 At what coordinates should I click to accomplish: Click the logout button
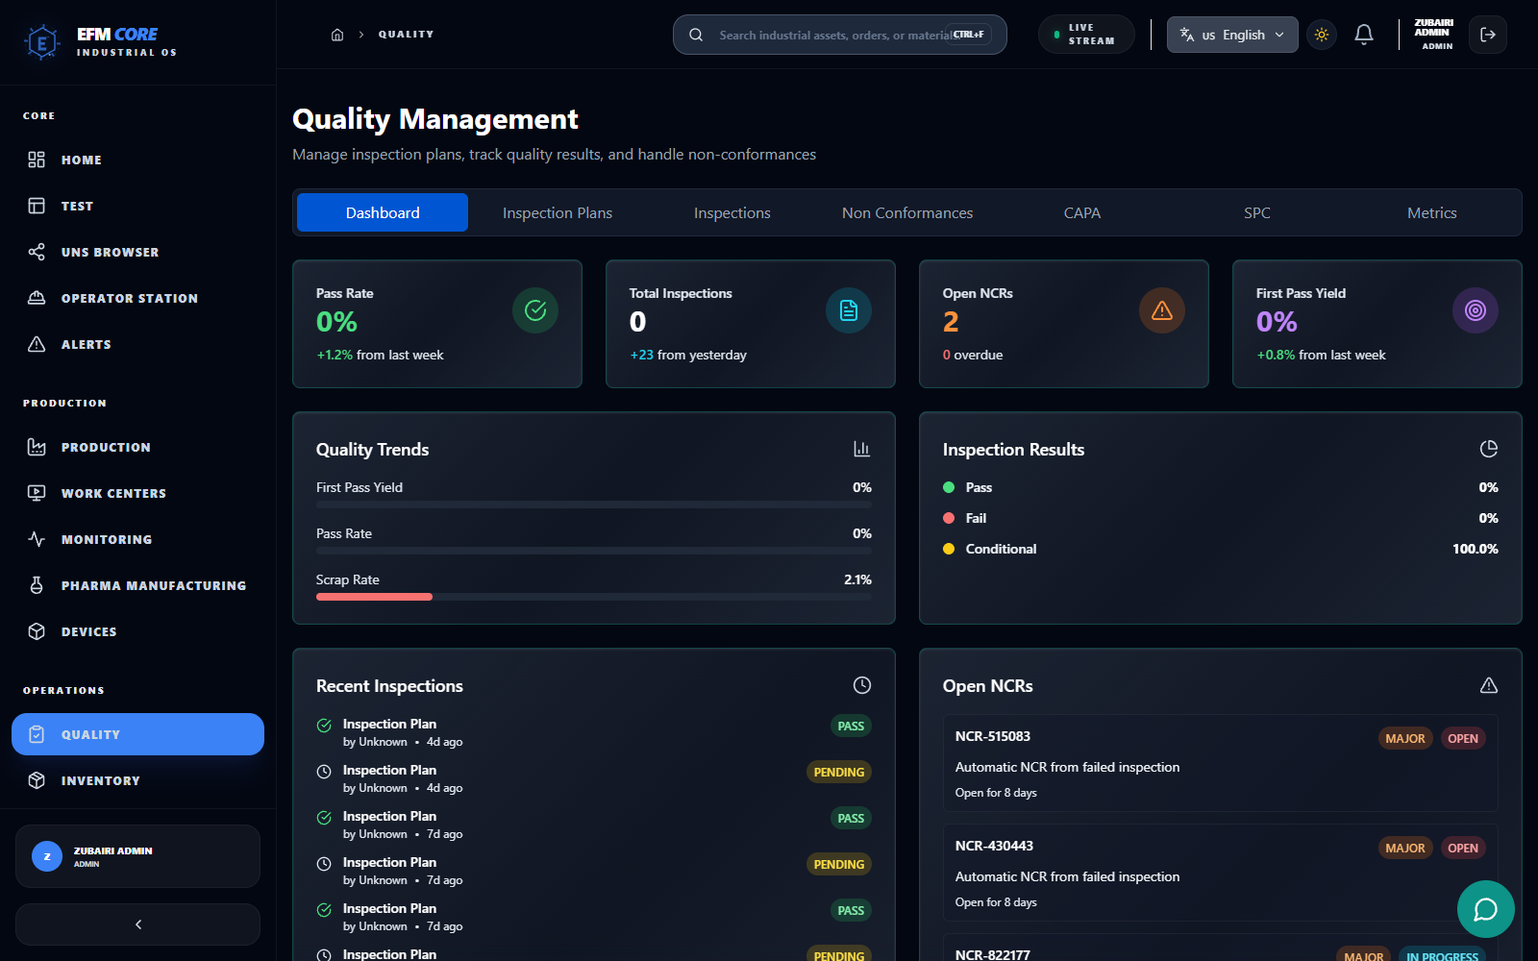1487,34
